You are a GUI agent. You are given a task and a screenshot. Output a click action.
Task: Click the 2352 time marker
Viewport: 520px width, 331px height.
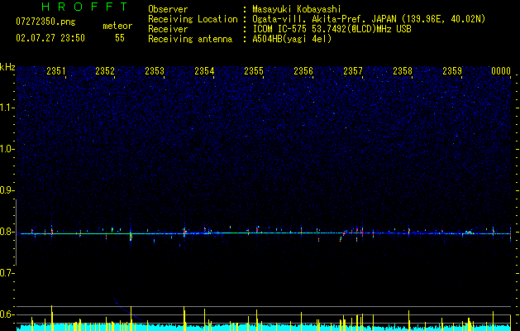point(105,71)
